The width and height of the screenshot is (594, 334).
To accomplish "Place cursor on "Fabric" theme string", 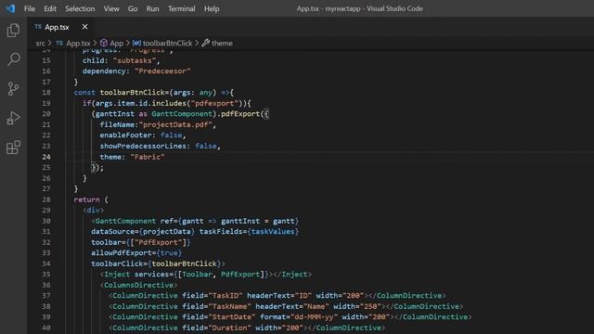I will click(148, 157).
